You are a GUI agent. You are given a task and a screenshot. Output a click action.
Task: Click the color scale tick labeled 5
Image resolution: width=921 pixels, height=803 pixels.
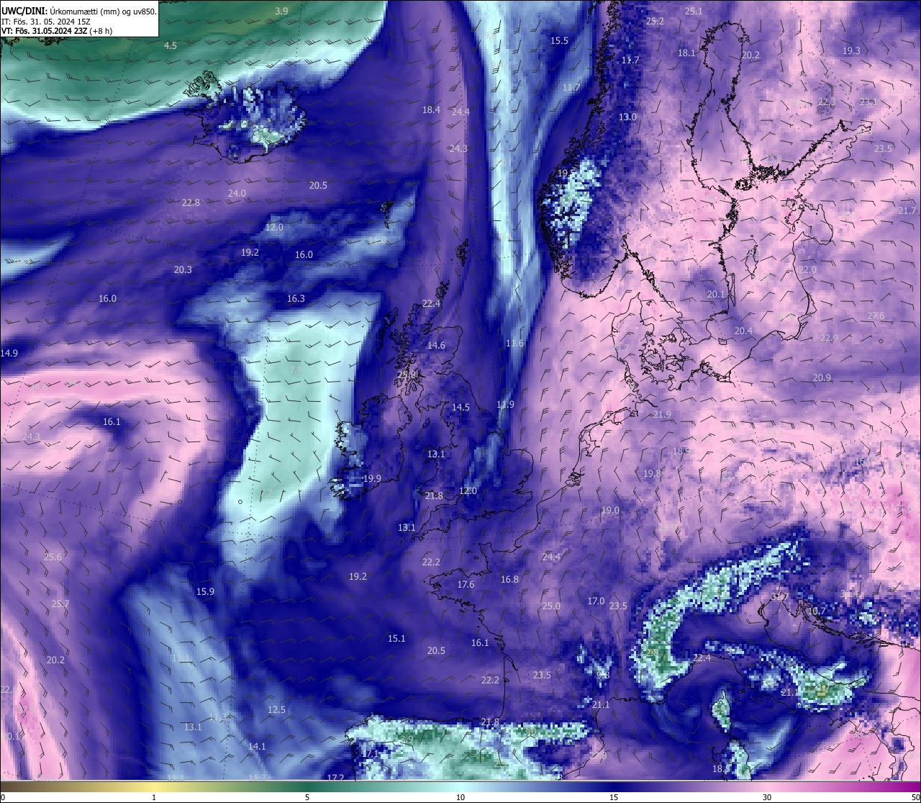click(x=307, y=797)
